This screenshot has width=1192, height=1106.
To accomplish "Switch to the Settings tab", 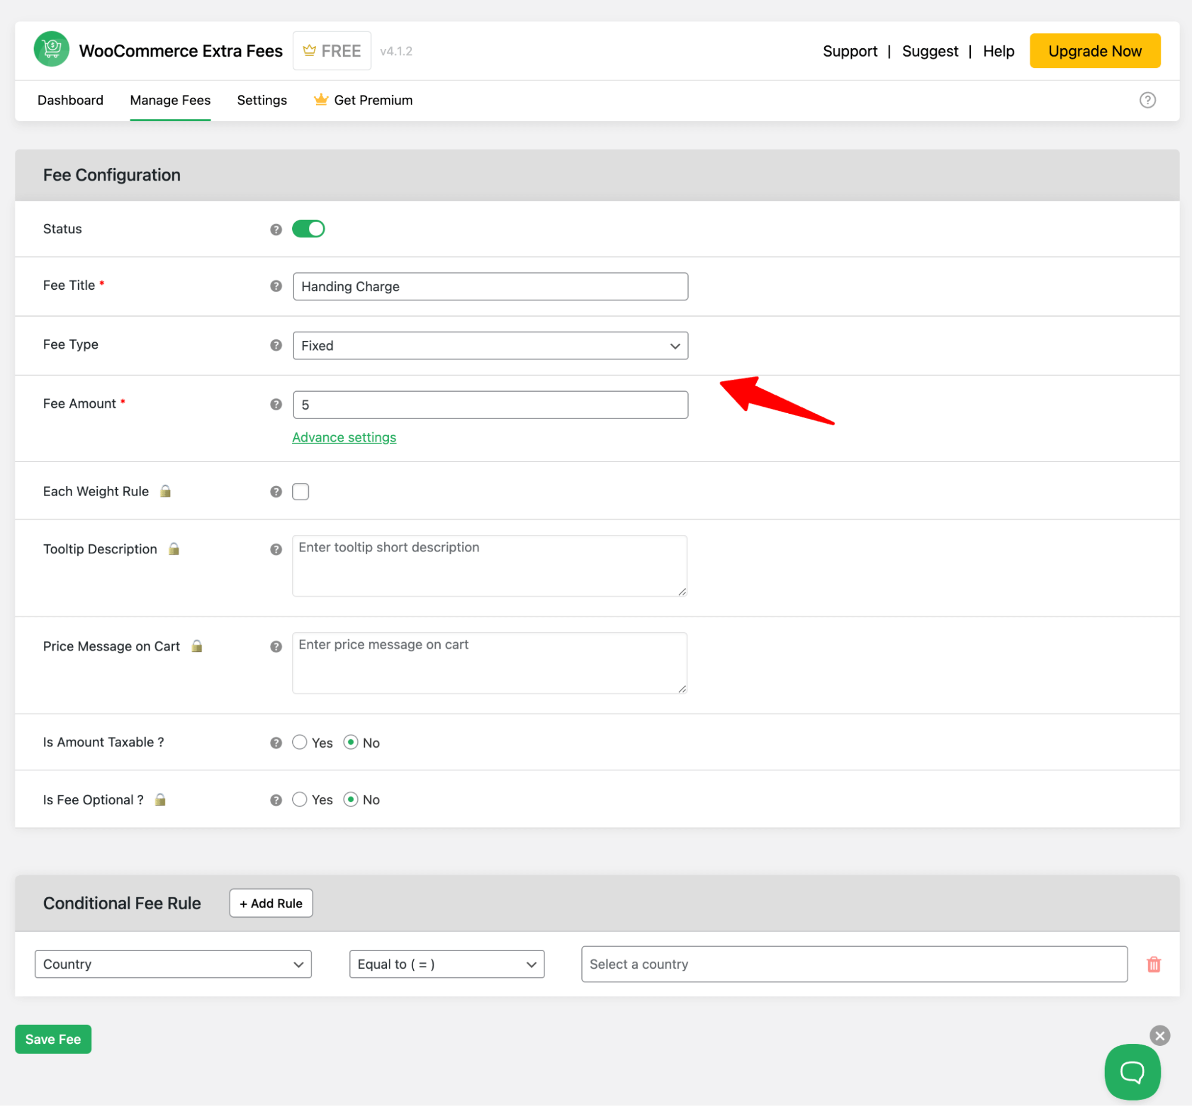I will pyautogui.click(x=262, y=100).
